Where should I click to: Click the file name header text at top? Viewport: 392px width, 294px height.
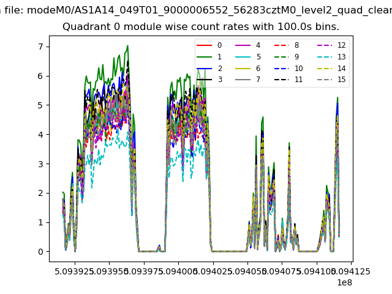(196, 10)
